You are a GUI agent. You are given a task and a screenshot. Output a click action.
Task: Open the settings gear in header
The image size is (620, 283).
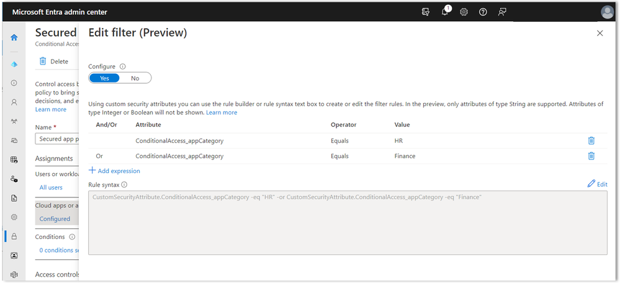(464, 12)
